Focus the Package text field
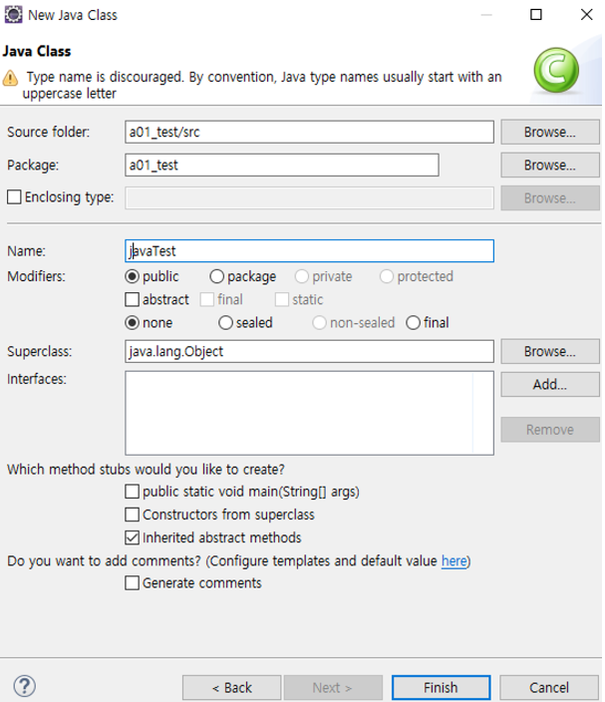This screenshot has height=702, width=605. coord(282,166)
